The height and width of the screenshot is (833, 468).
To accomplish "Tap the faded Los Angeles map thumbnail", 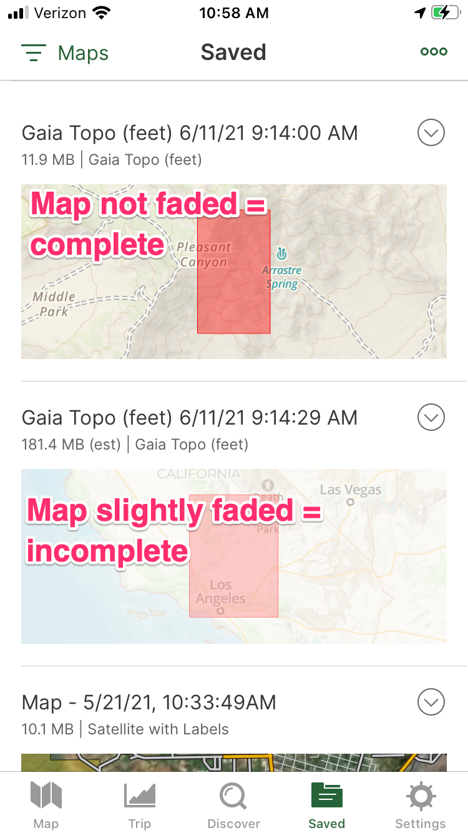I will [234, 556].
